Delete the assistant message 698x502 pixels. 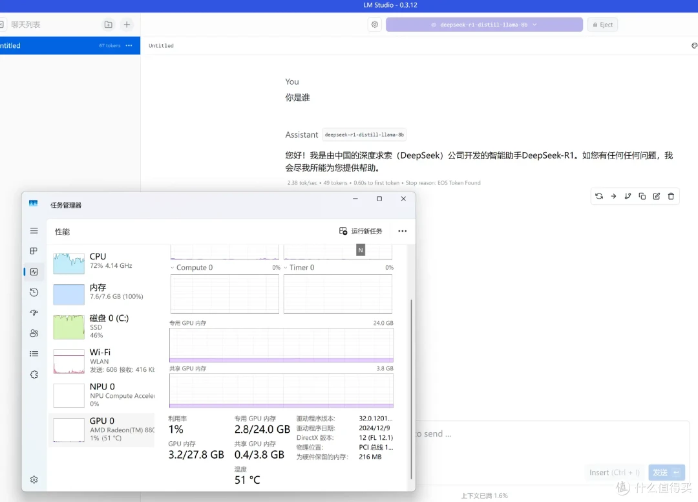pyautogui.click(x=671, y=196)
